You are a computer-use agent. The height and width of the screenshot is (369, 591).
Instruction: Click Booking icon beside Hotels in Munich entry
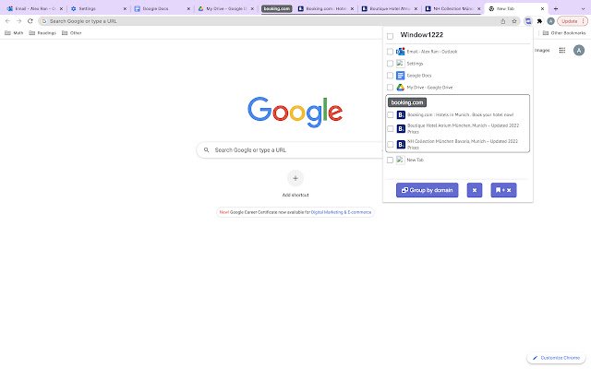click(x=401, y=114)
